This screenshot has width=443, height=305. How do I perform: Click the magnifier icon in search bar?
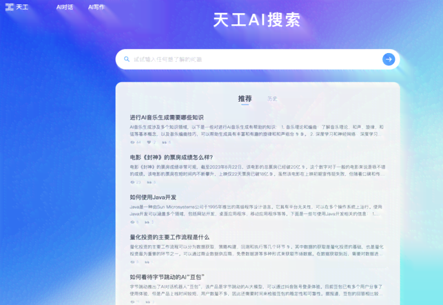click(127, 59)
